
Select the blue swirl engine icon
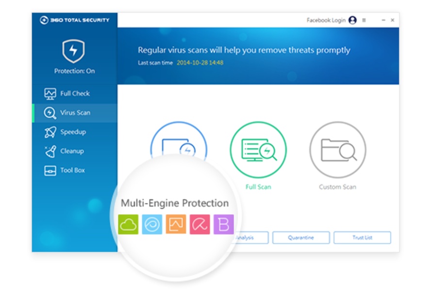coord(152,225)
